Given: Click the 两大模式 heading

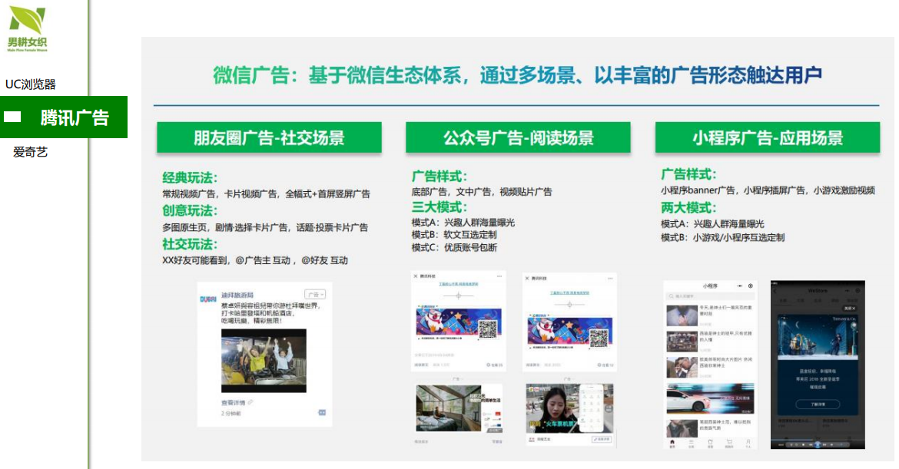Looking at the screenshot, I should pyautogui.click(x=688, y=206).
